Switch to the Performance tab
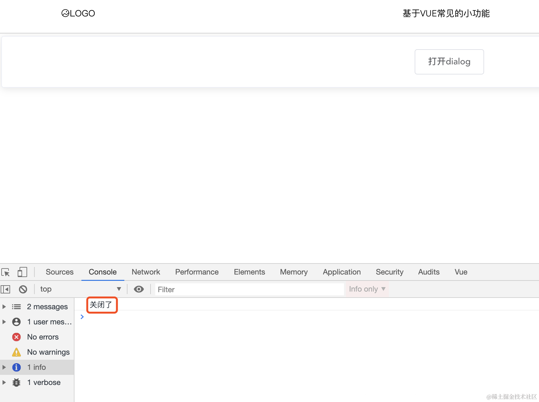 point(197,272)
